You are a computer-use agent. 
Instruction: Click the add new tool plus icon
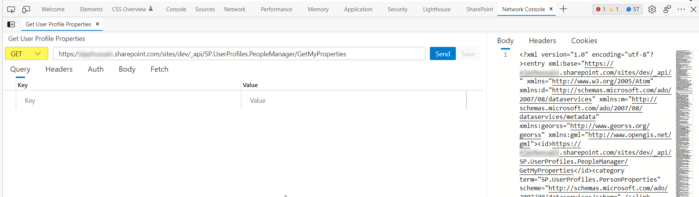(x=563, y=9)
